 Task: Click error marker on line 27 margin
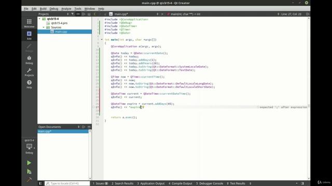point(93,107)
